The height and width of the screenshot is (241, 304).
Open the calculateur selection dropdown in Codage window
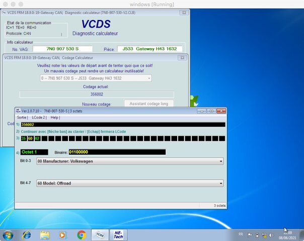(96, 78)
